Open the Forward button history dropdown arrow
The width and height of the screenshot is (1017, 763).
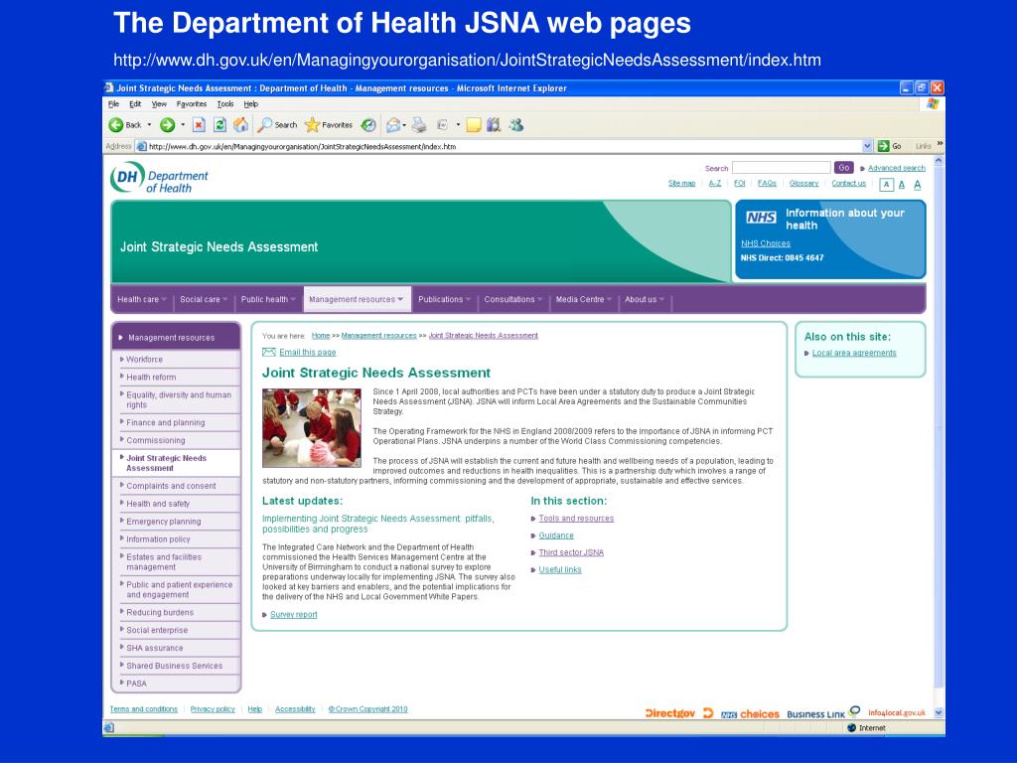coord(183,124)
